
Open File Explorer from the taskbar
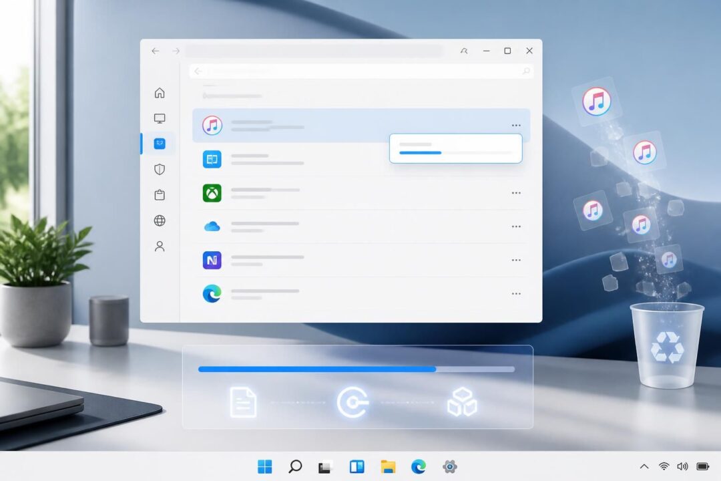click(388, 467)
